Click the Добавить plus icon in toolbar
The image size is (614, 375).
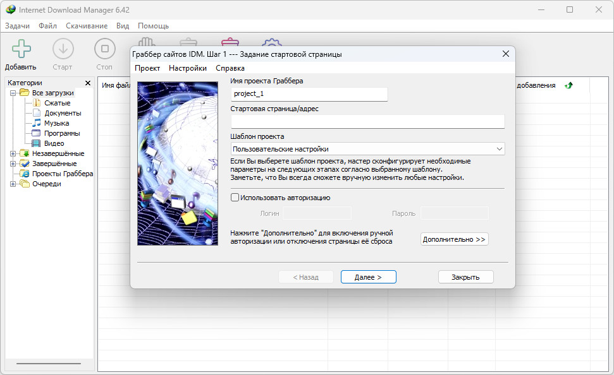click(x=21, y=49)
